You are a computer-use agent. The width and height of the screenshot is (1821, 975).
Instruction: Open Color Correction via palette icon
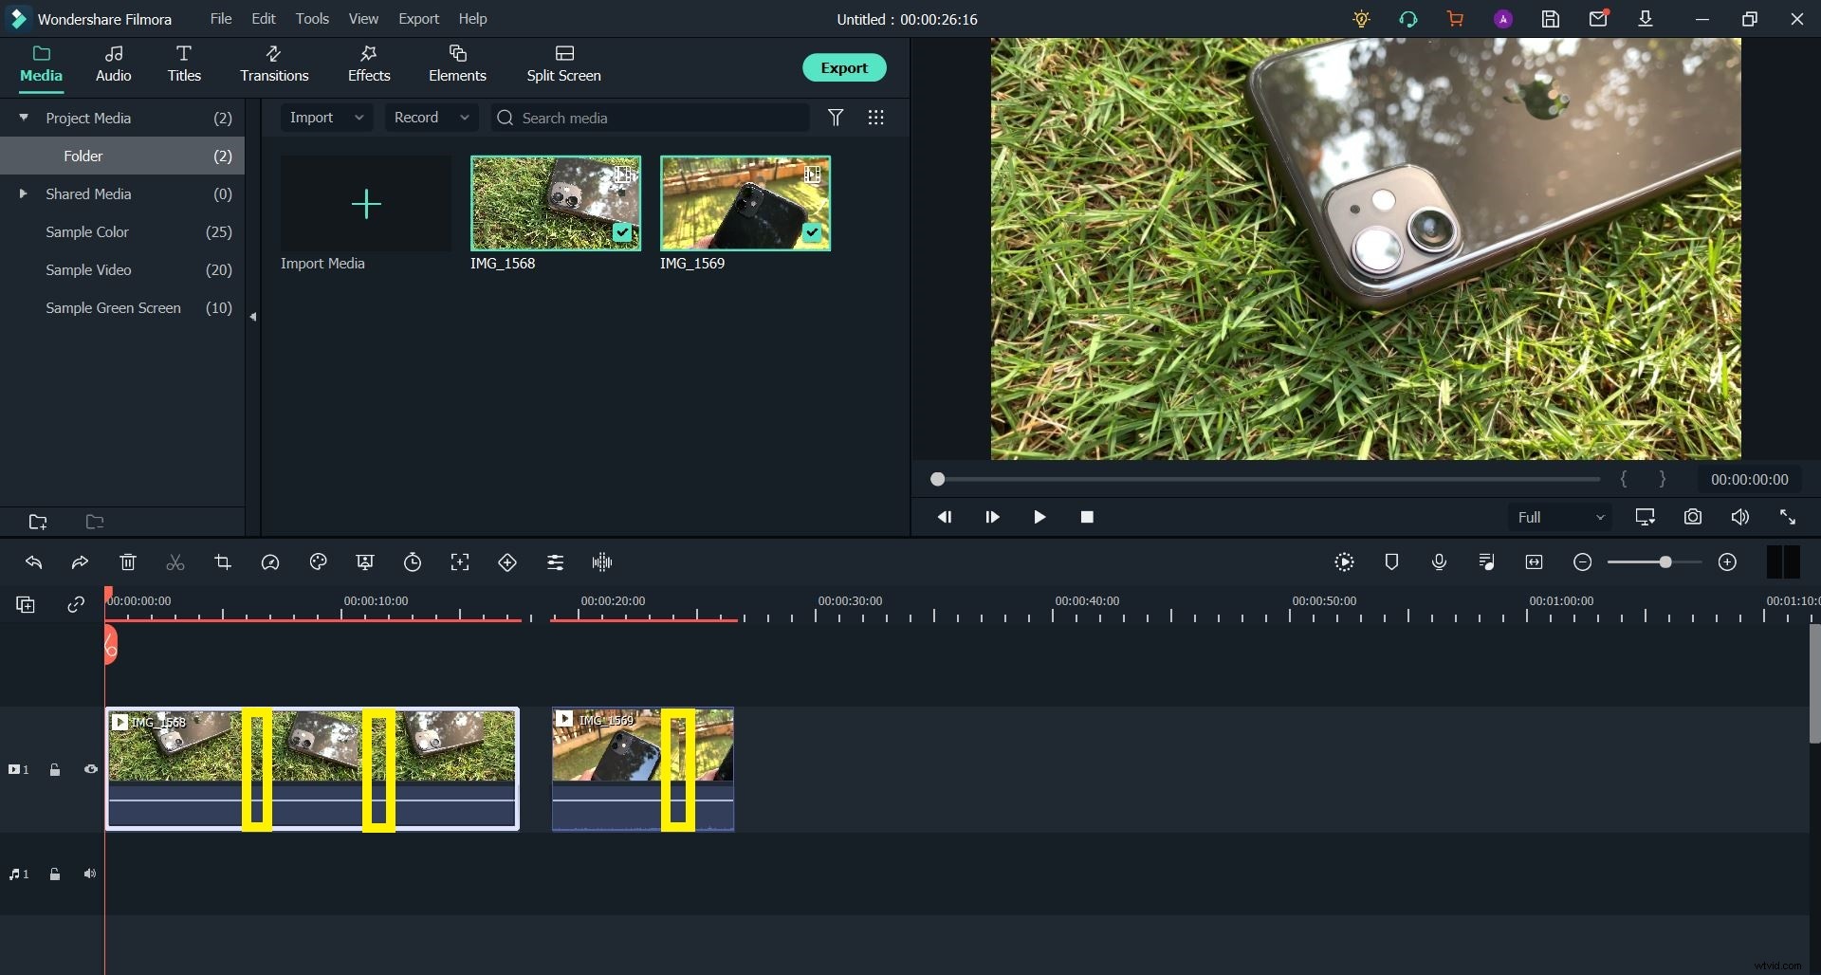[318, 561]
